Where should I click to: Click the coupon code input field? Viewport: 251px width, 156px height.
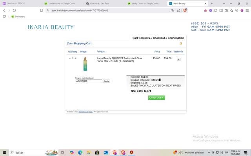coord(89,81)
